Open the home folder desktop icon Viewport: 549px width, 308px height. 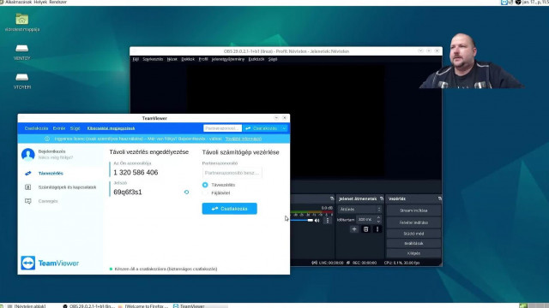(x=21, y=19)
